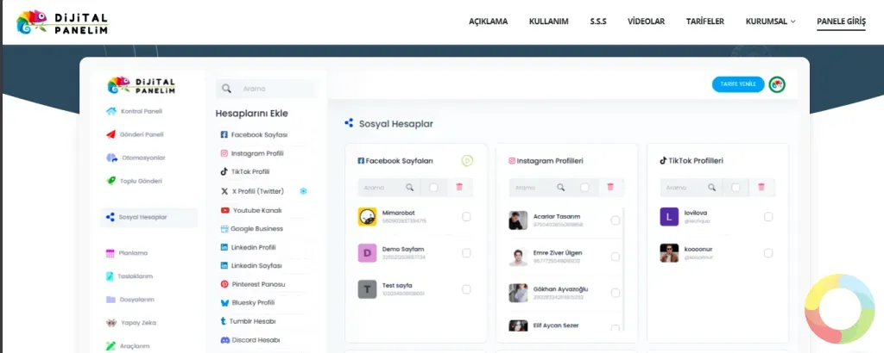This screenshot has width=884, height=353.
Task: Open the AÇIKLAMA menu item
Action: click(x=489, y=22)
